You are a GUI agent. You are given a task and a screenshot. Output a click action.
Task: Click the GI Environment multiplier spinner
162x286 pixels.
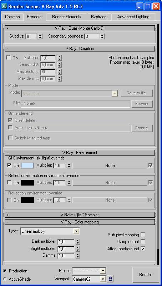click(x=69, y=166)
